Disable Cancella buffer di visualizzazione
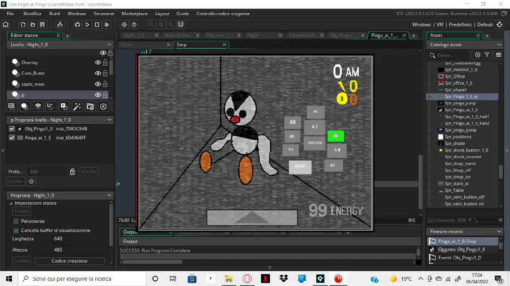Screen dimensions: 510x286 point(16,231)
